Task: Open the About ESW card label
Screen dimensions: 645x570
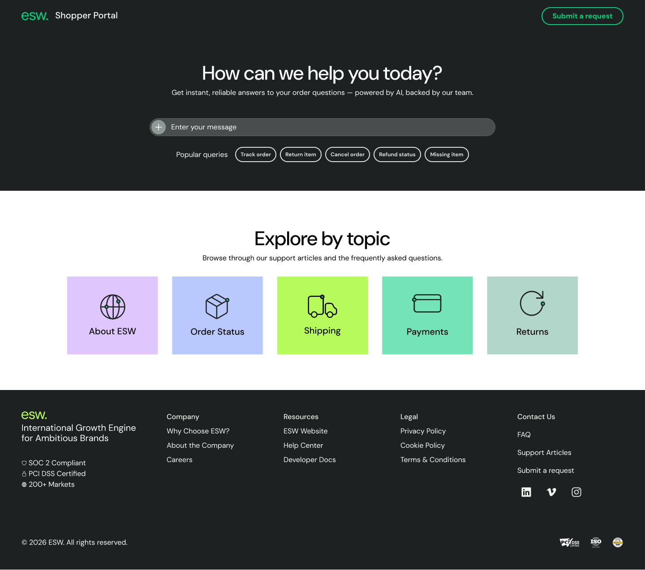Action: tap(112, 331)
